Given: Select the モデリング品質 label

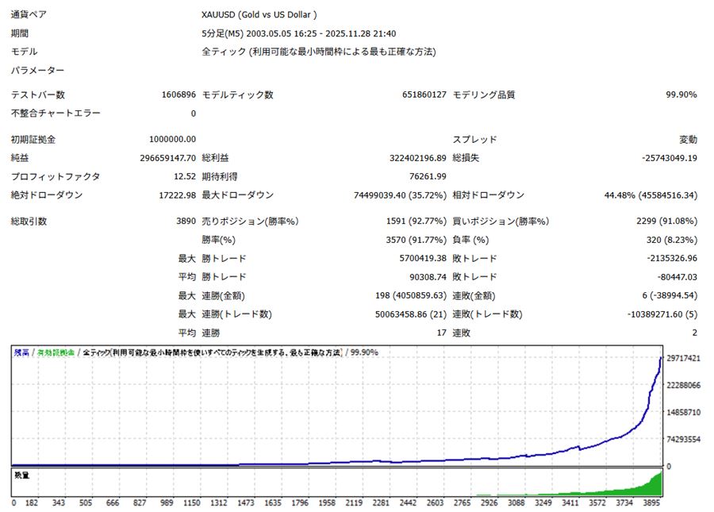Looking at the screenshot, I should point(484,94).
